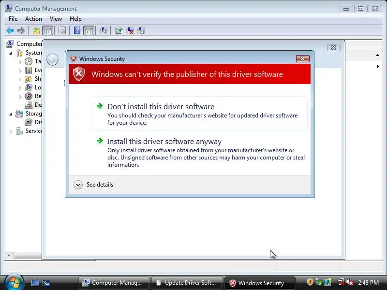The image size is (387, 290).
Task: Click the Device Manager tree icon
Action: (29, 105)
